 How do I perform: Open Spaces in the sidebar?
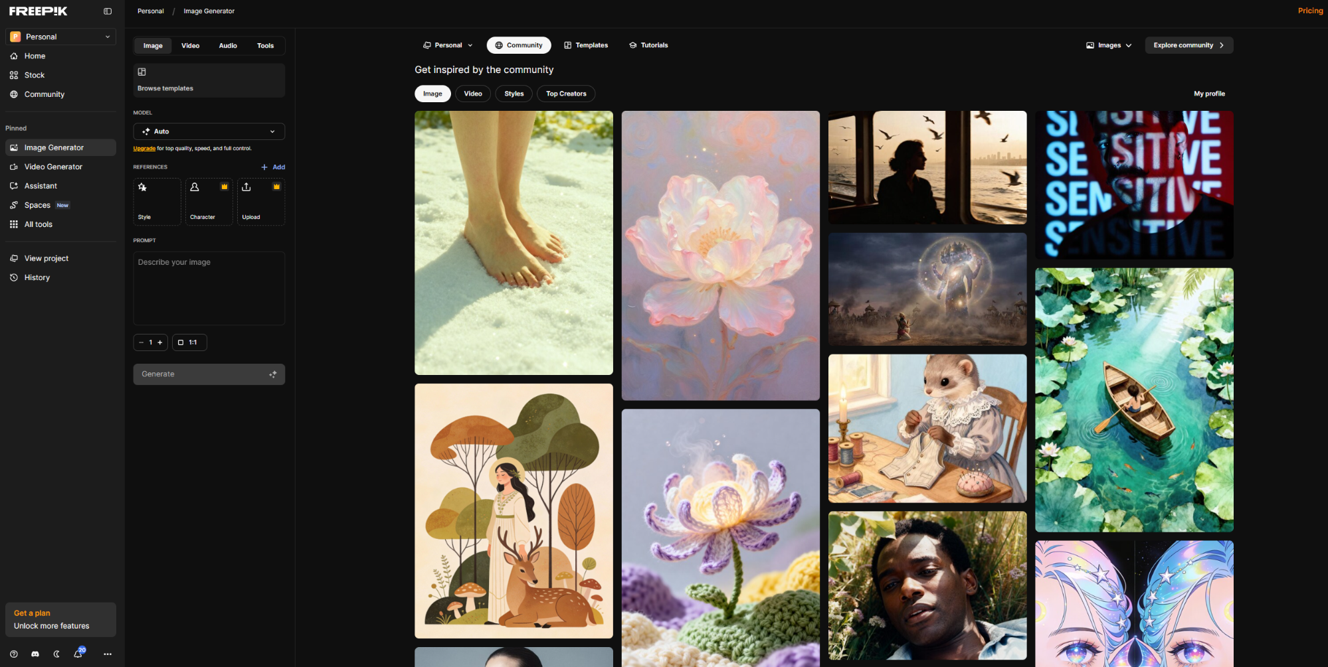pyautogui.click(x=37, y=204)
